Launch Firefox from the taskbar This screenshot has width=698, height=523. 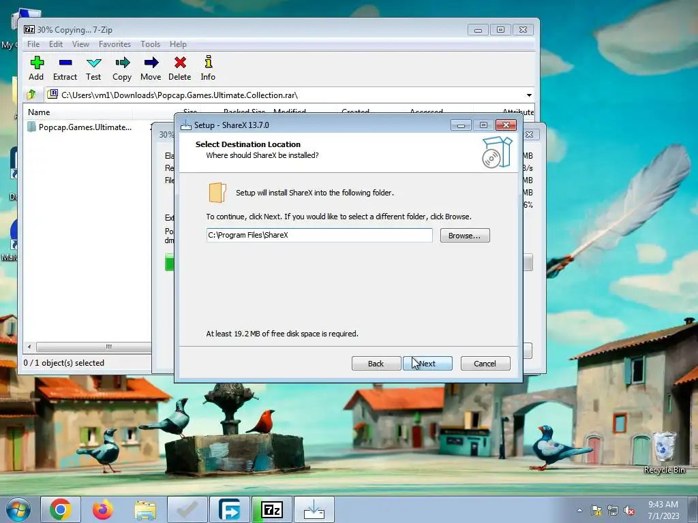[x=103, y=509]
